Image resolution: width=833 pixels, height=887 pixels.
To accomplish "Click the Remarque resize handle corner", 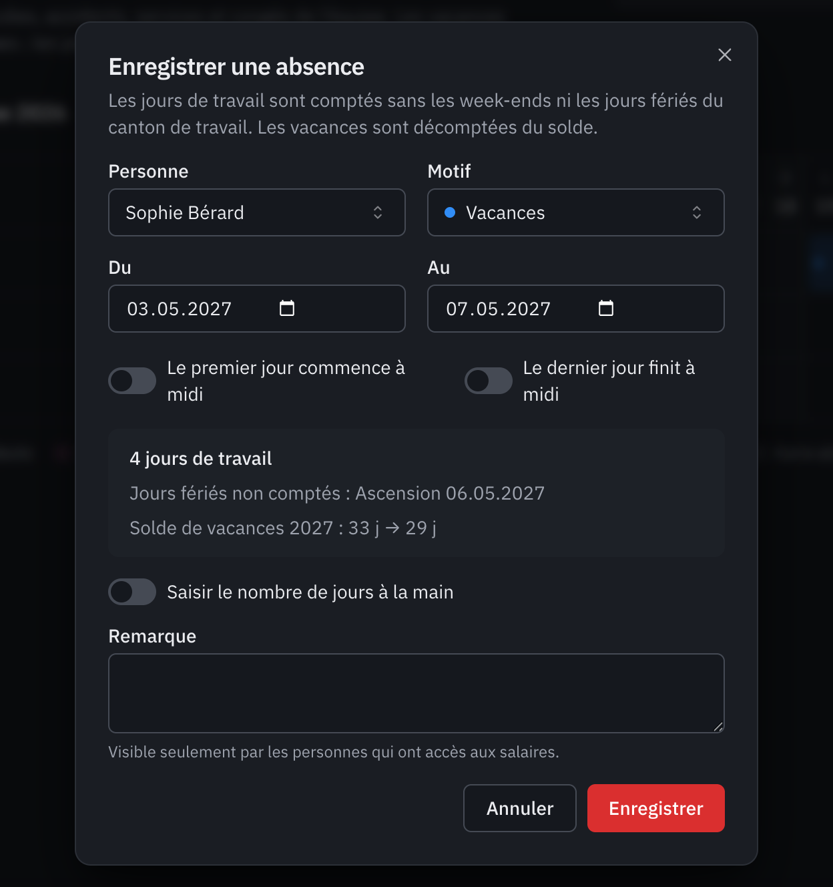I will pos(718,727).
